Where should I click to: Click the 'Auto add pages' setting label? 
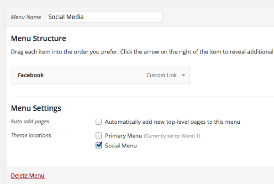[x=30, y=122]
